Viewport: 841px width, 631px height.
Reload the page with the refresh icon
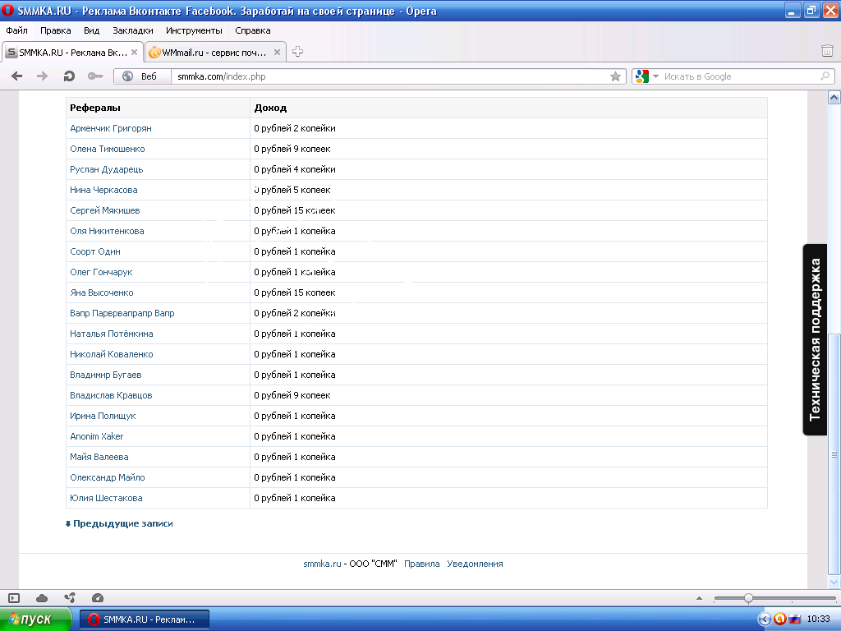(x=69, y=76)
